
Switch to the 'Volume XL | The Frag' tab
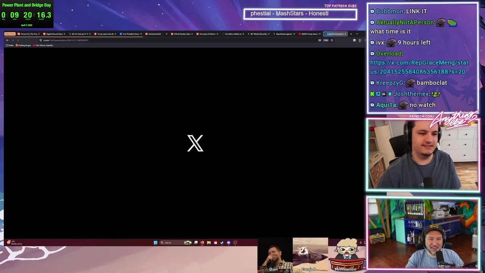28,34
